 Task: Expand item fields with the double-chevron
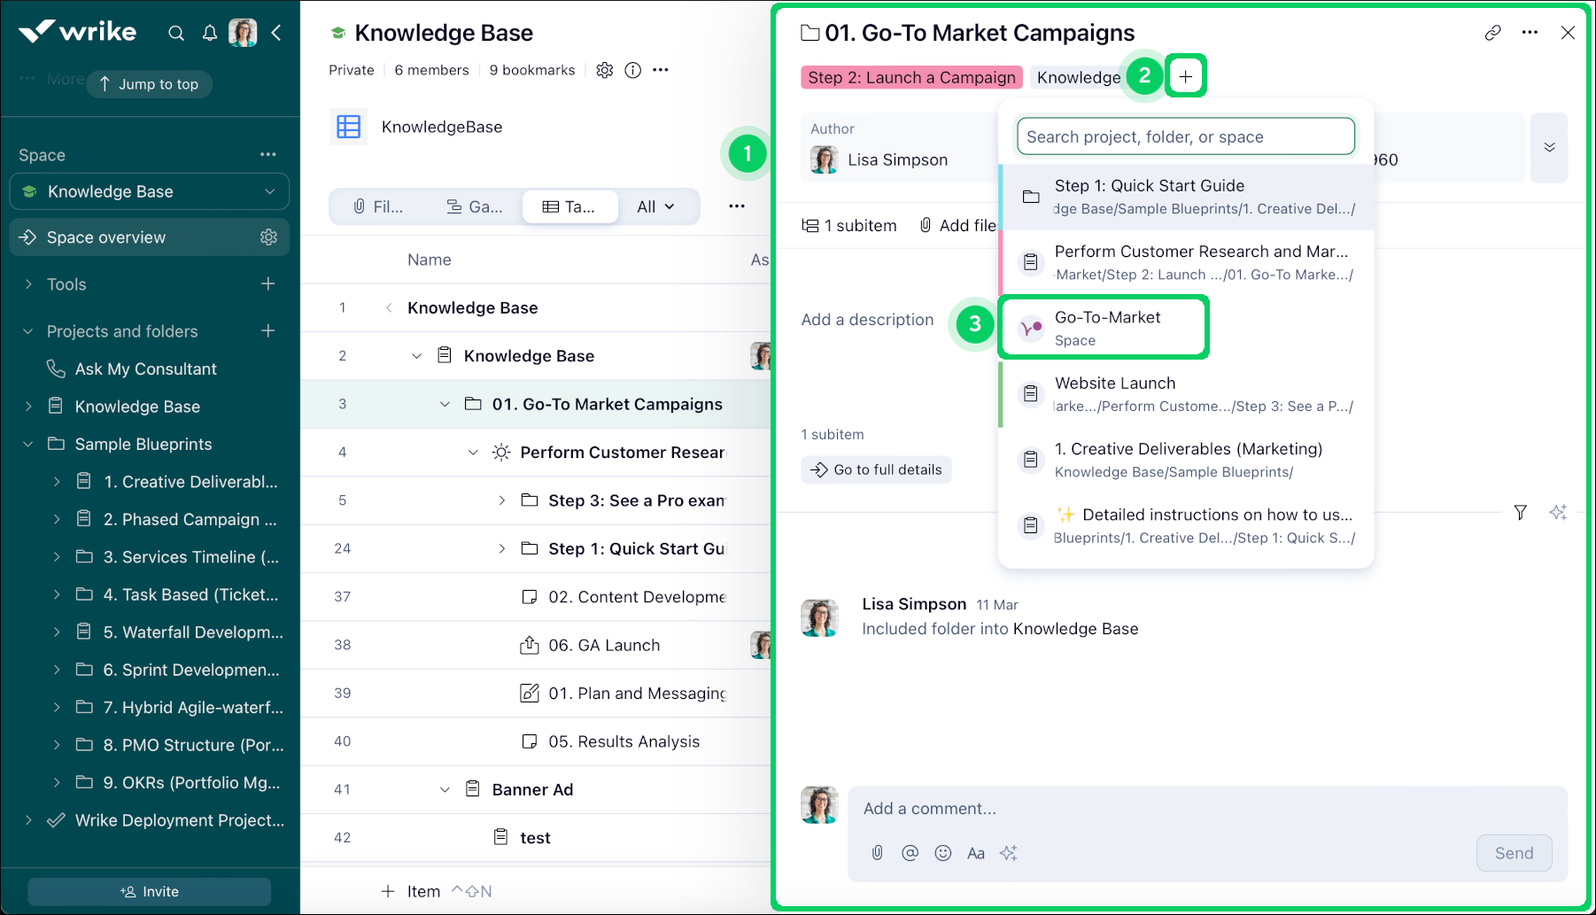click(1549, 148)
